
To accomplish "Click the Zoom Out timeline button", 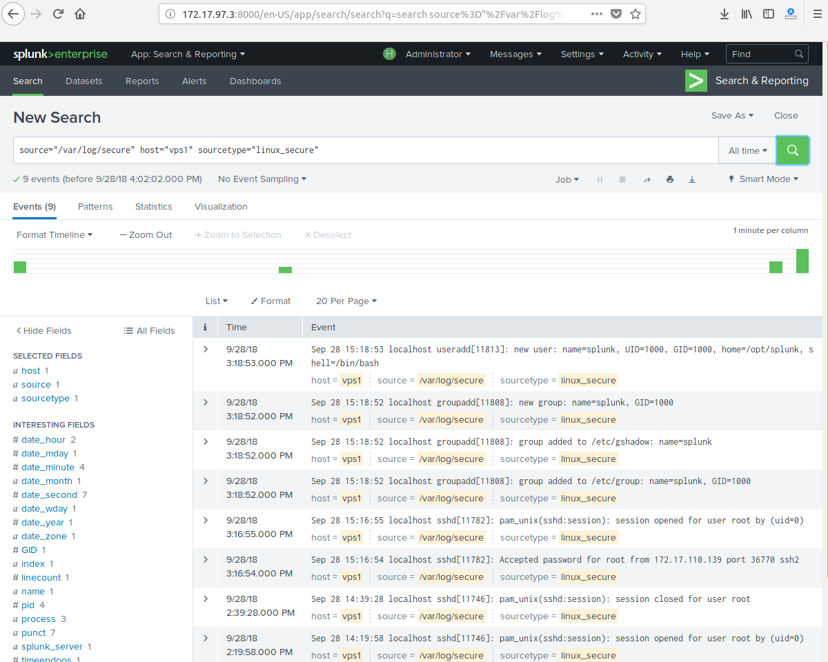I will coord(146,235).
